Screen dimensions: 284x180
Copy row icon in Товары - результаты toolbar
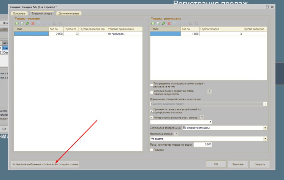tap(158, 24)
